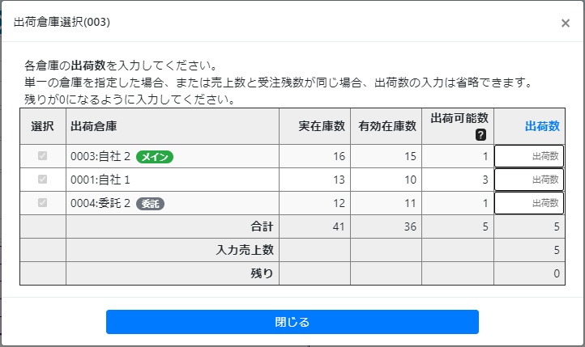Click the gray 委託 badge
This screenshot has width=585, height=347.
150,204
